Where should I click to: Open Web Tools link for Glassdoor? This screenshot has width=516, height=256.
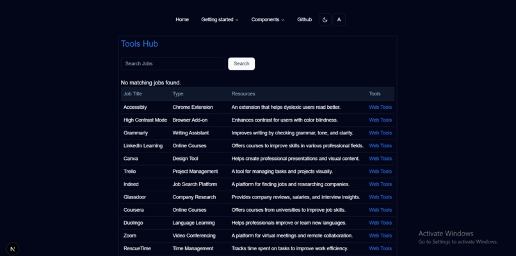(380, 197)
